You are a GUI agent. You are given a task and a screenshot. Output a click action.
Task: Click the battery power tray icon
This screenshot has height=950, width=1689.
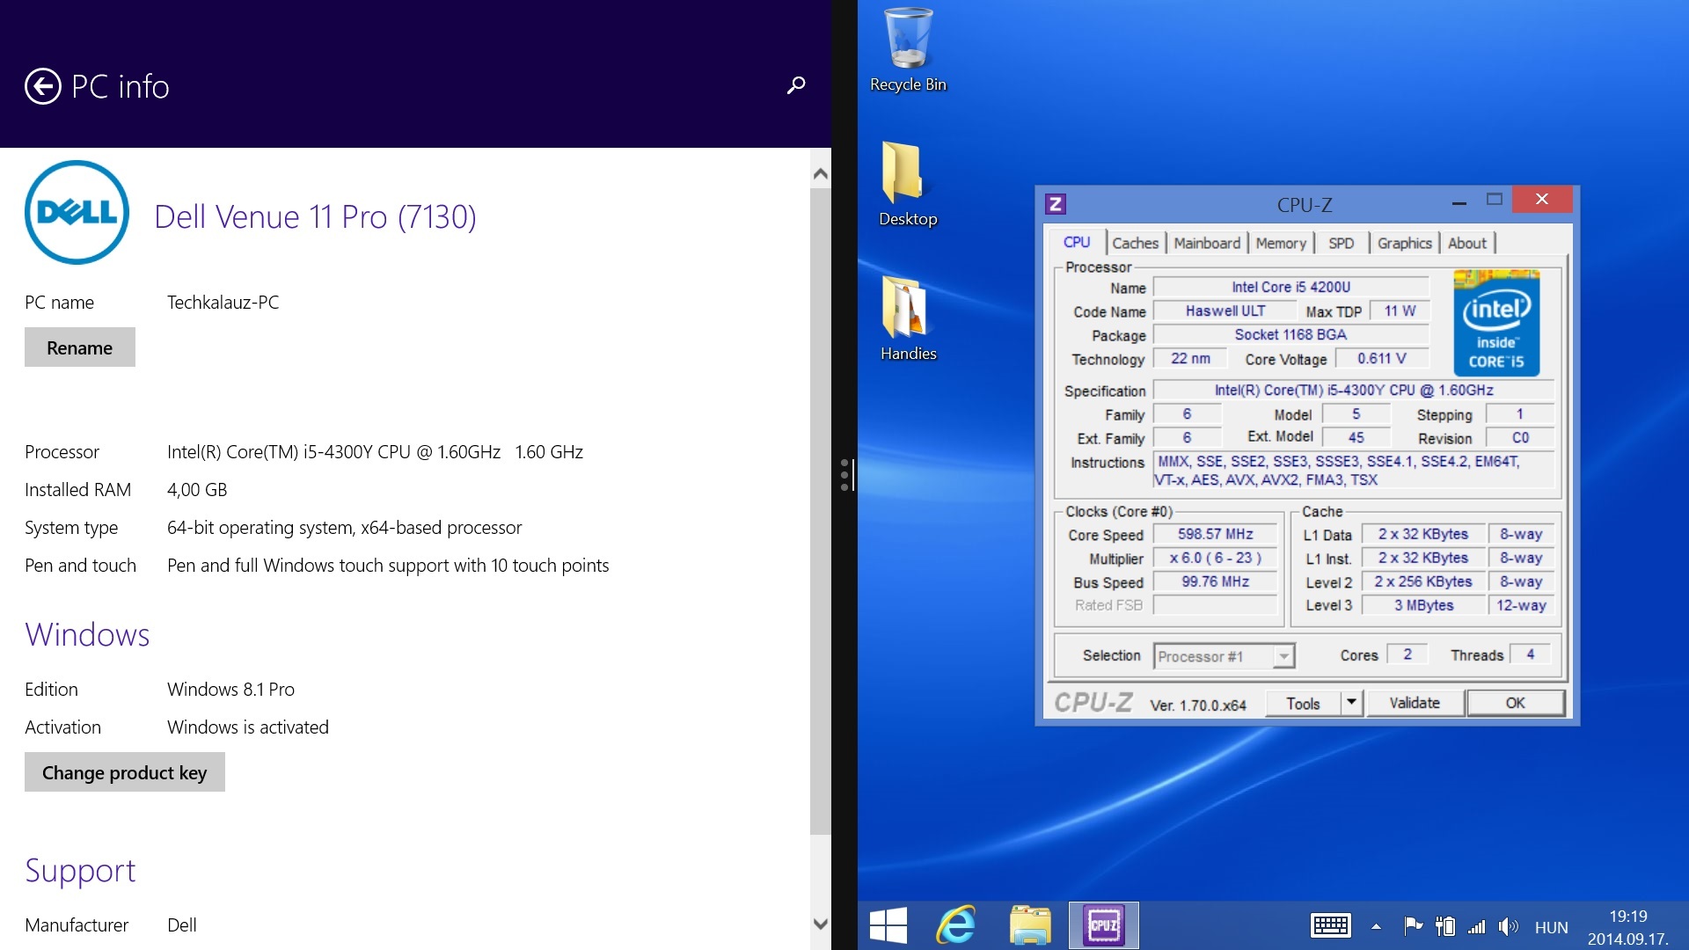coord(1445,925)
